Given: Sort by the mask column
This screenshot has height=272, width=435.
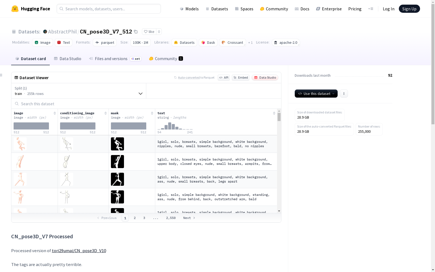Looking at the screenshot, I should [152, 113].
